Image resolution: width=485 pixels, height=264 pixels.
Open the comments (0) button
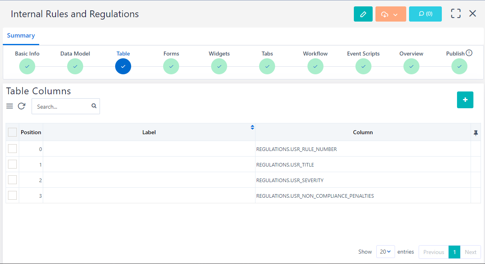point(425,14)
